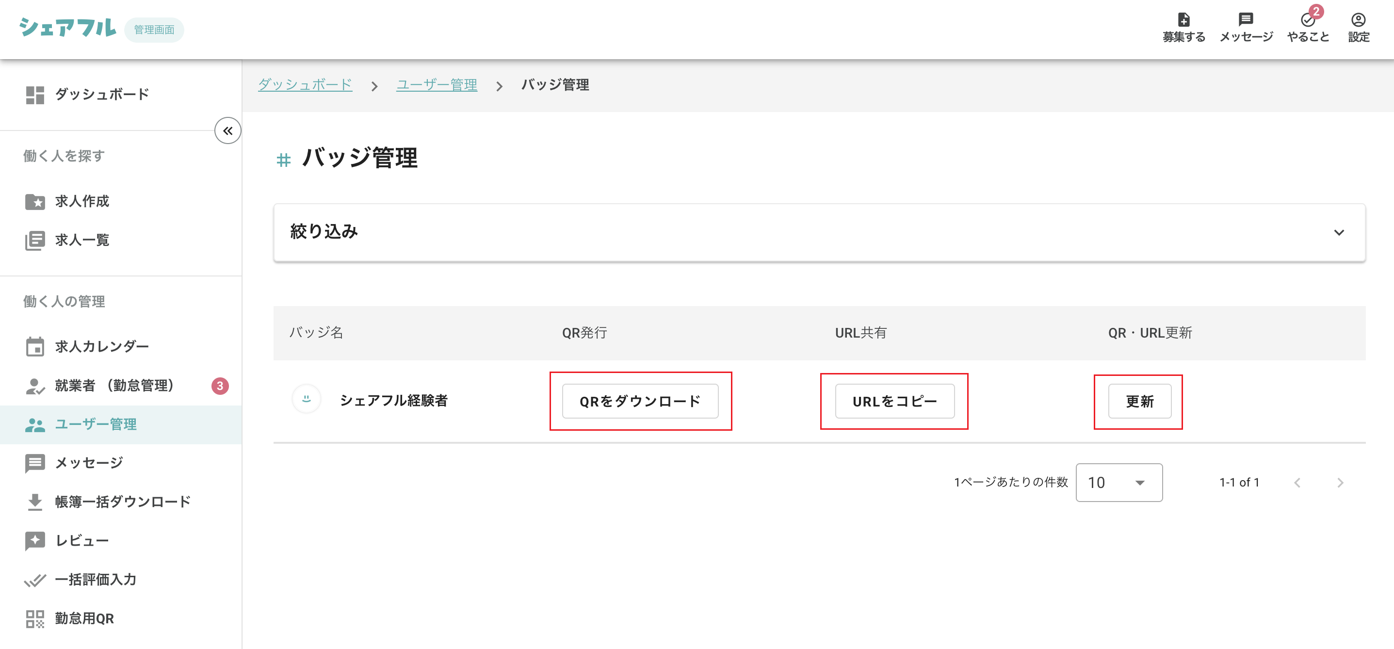Select 求人作成 in sidebar menu
The height and width of the screenshot is (649, 1394).
(x=81, y=201)
